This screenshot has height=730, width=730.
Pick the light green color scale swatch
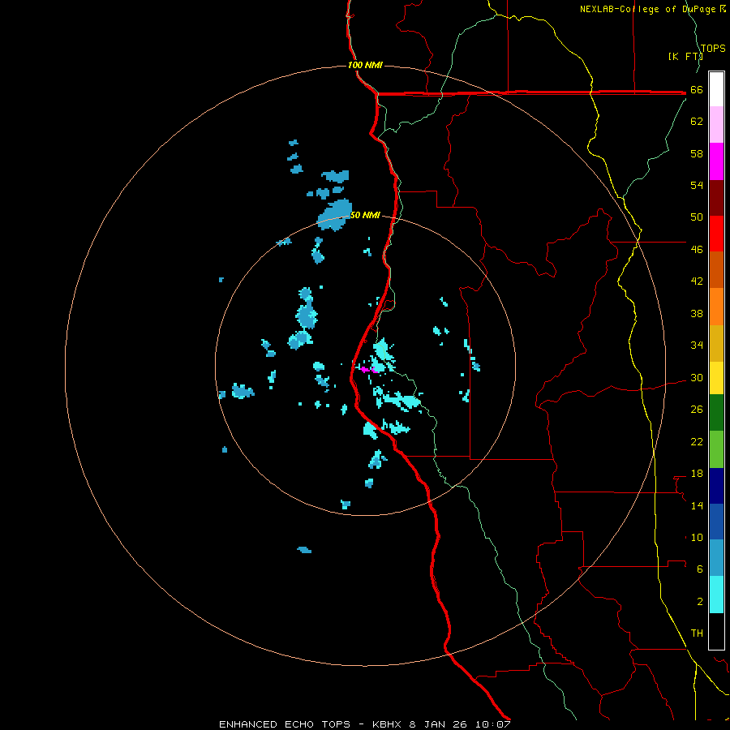pyautogui.click(x=716, y=449)
